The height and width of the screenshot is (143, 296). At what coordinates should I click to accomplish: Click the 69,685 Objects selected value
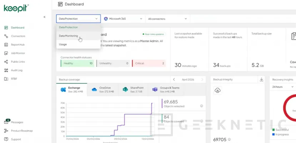click(171, 102)
